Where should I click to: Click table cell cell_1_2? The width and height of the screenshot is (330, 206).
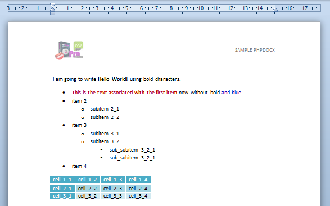(x=88, y=180)
